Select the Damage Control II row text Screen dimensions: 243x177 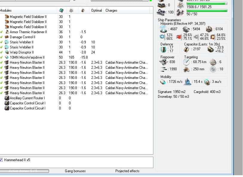tap(22, 37)
